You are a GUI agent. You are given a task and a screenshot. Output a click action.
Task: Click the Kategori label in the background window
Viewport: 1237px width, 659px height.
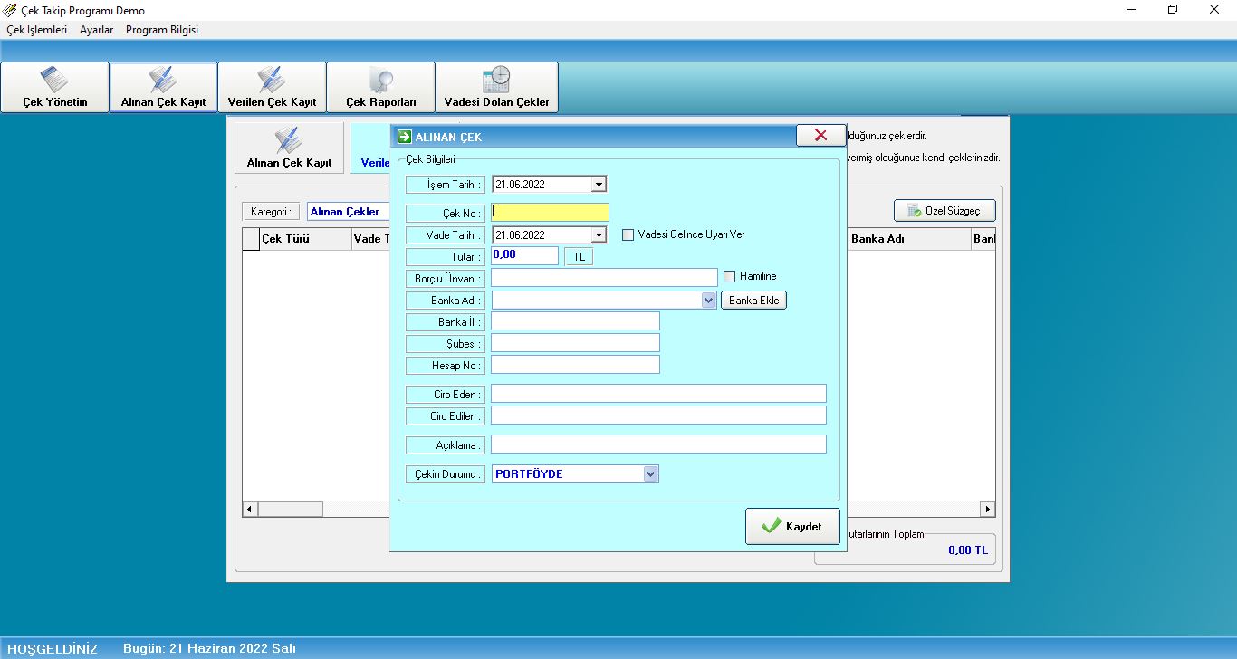point(271,212)
